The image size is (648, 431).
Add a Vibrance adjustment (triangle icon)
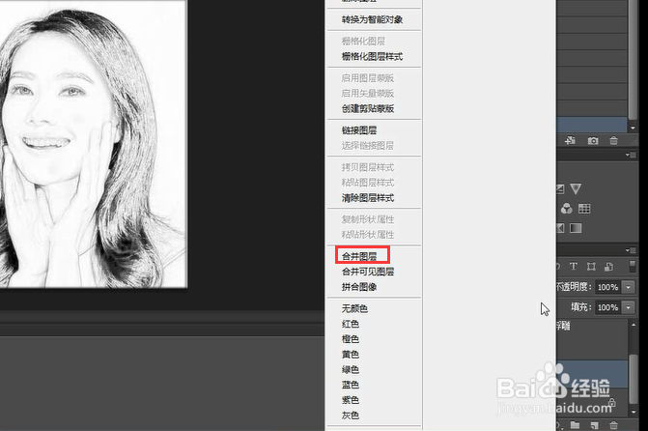(x=576, y=189)
